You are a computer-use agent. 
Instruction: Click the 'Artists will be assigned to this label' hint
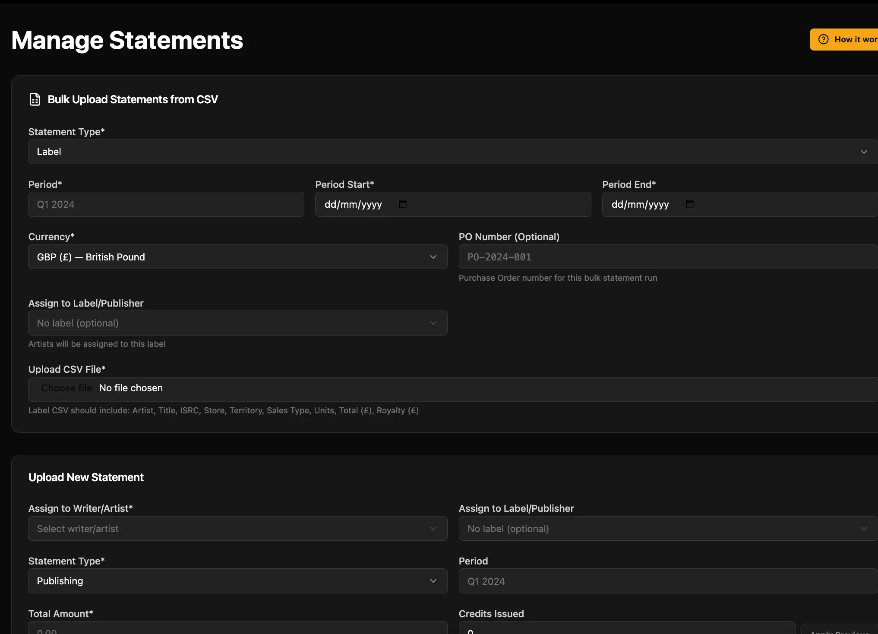(97, 344)
